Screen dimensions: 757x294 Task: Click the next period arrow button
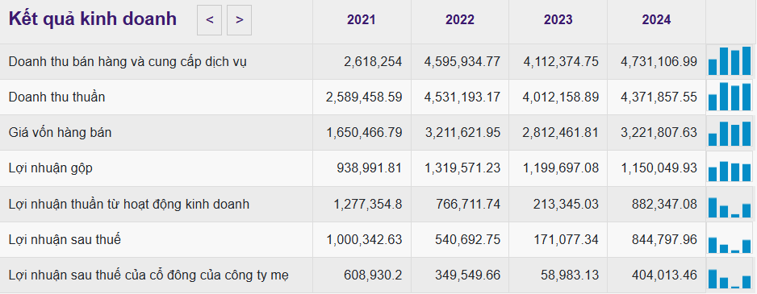pos(239,20)
